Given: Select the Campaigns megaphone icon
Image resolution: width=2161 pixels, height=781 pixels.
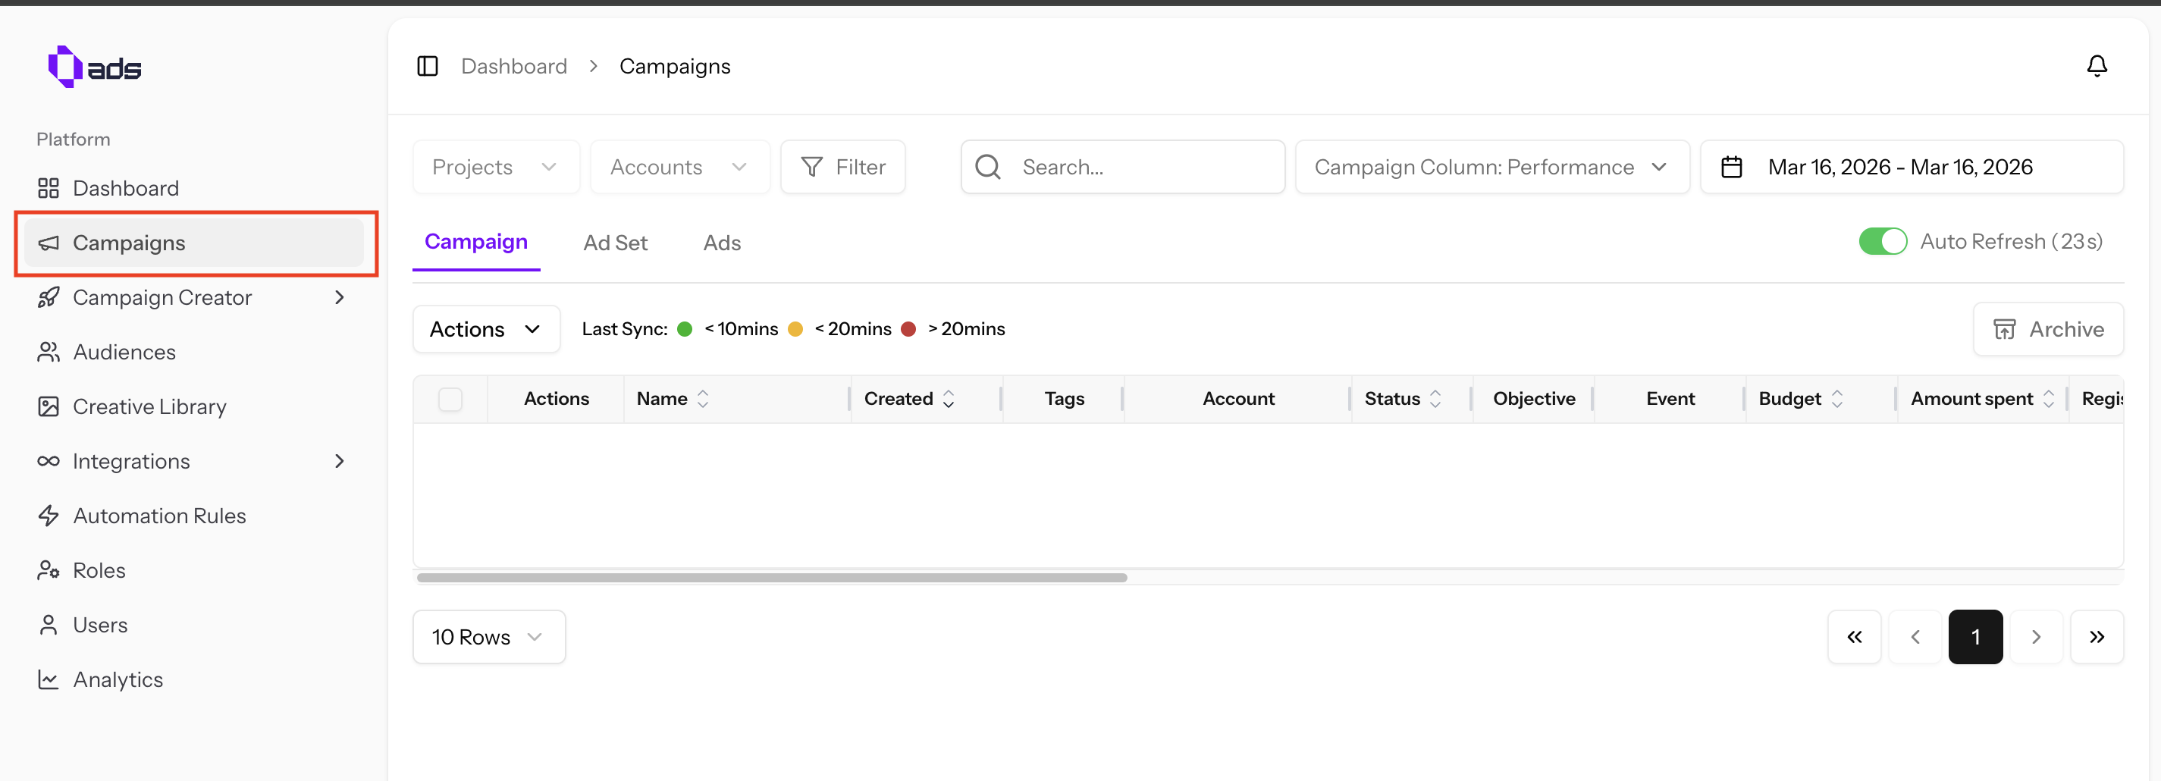Looking at the screenshot, I should click(x=49, y=243).
